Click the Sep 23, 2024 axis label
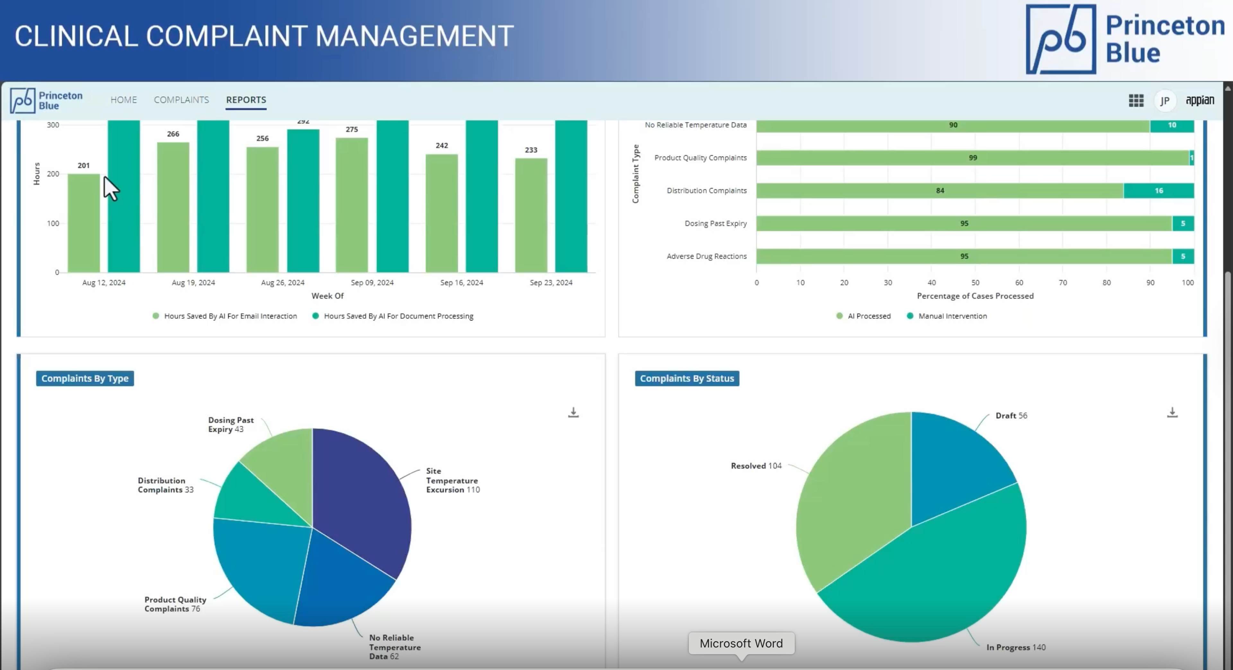This screenshot has width=1233, height=670. coord(551,283)
